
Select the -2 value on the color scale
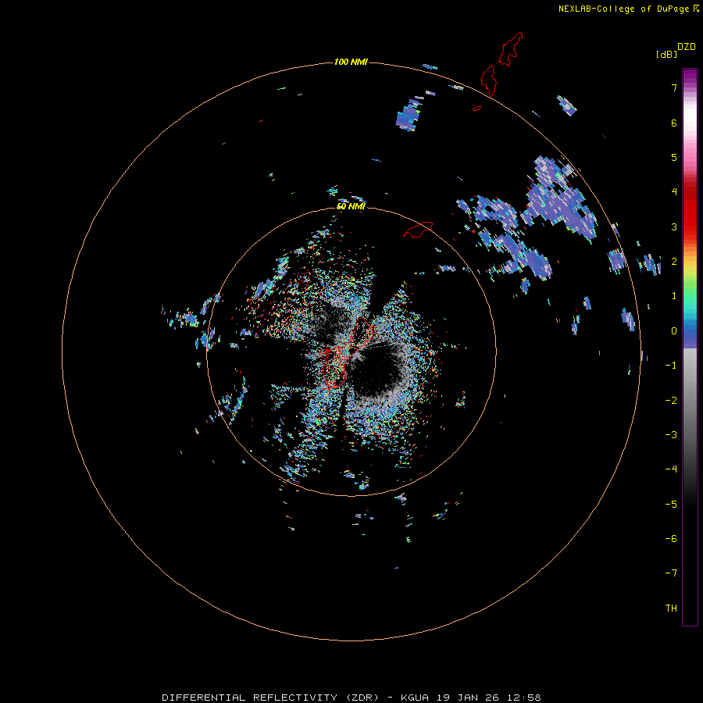point(671,401)
